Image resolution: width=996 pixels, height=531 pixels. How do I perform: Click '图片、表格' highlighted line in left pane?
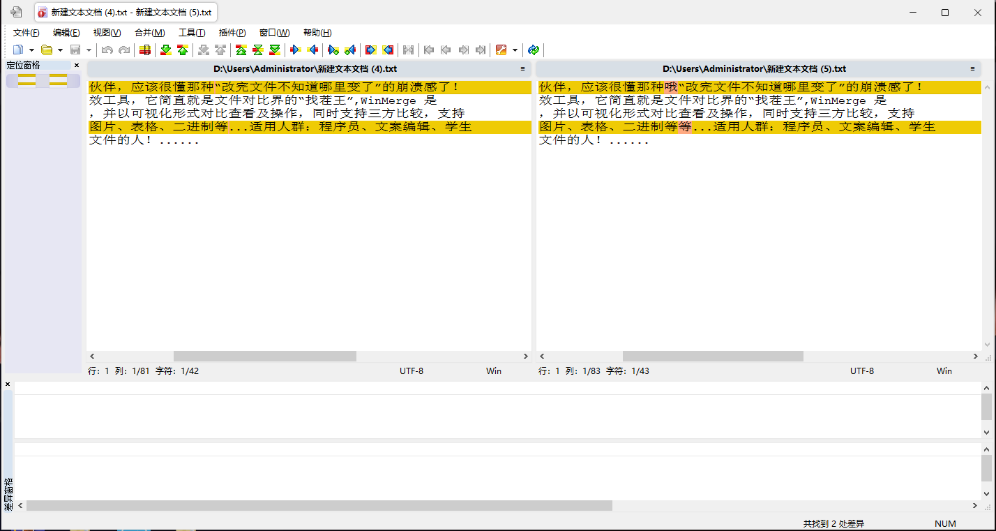tap(309, 127)
